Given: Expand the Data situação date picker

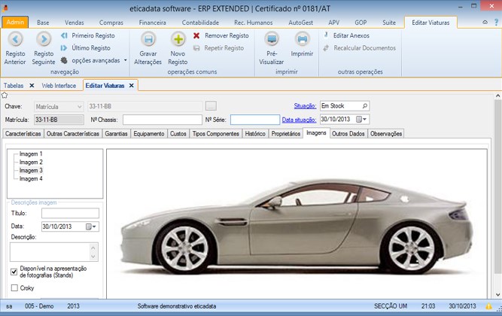Looking at the screenshot, I should click(x=364, y=119).
